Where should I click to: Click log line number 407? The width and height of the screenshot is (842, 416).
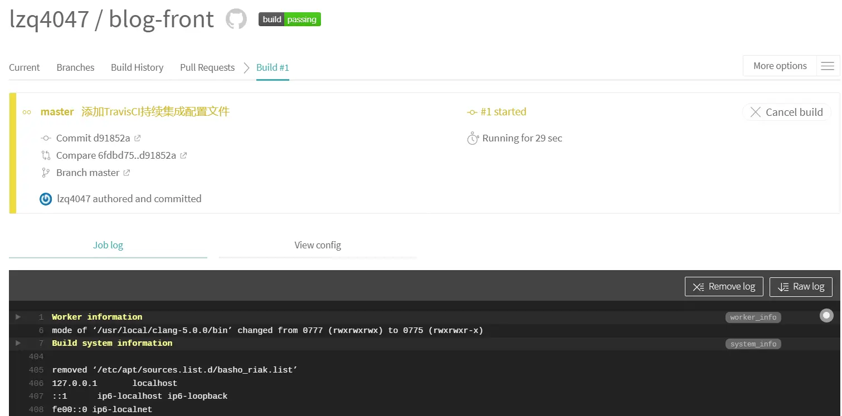pyautogui.click(x=36, y=397)
